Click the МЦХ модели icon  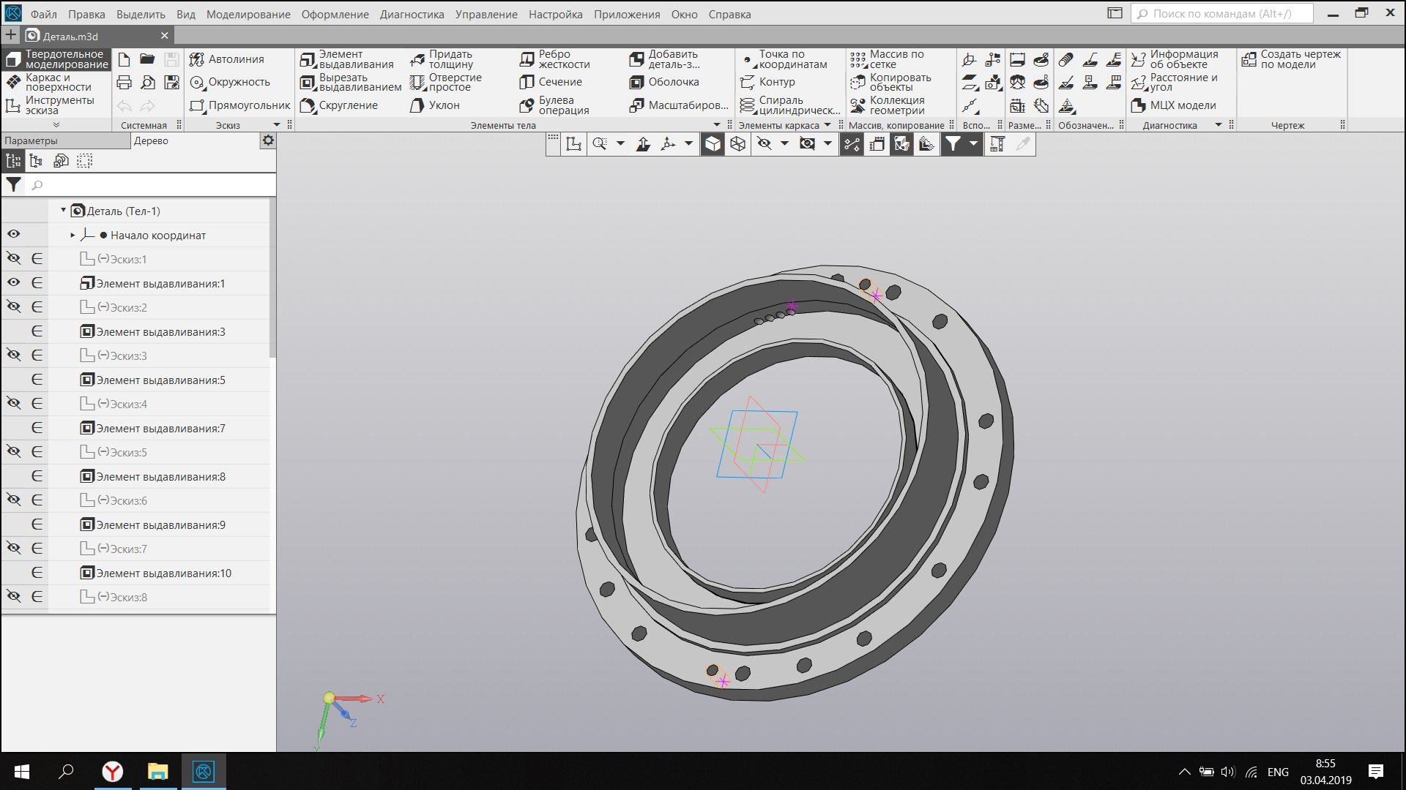click(x=1138, y=105)
